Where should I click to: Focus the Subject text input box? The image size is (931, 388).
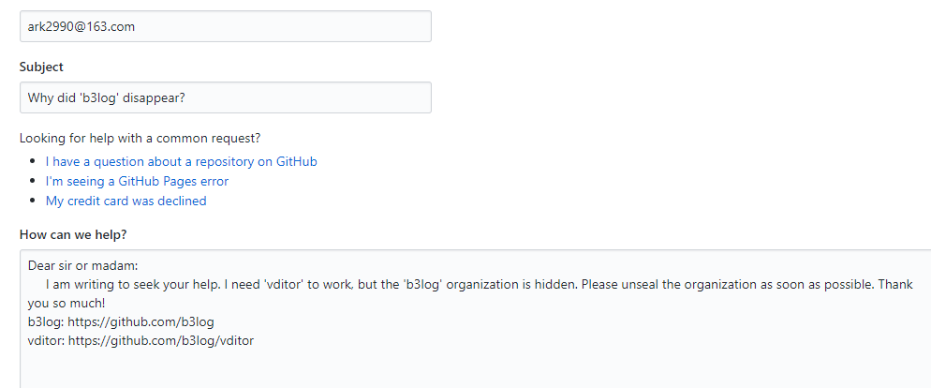[225, 97]
